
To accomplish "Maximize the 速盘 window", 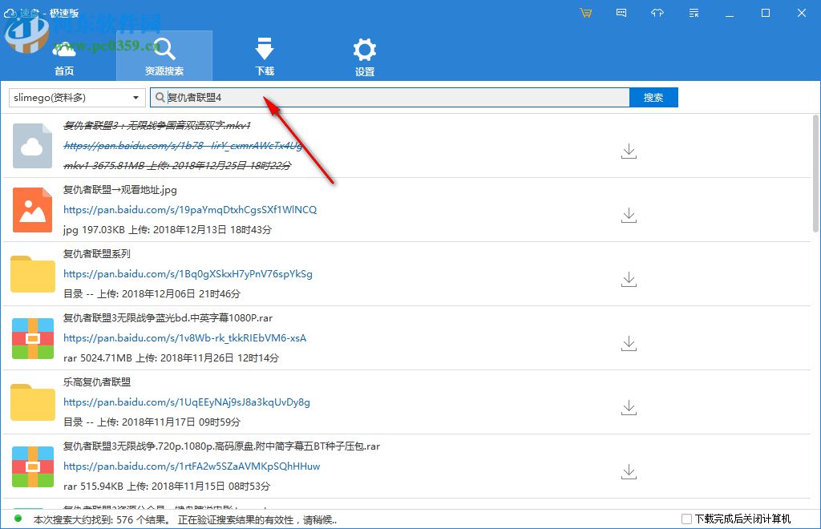I will [x=766, y=13].
